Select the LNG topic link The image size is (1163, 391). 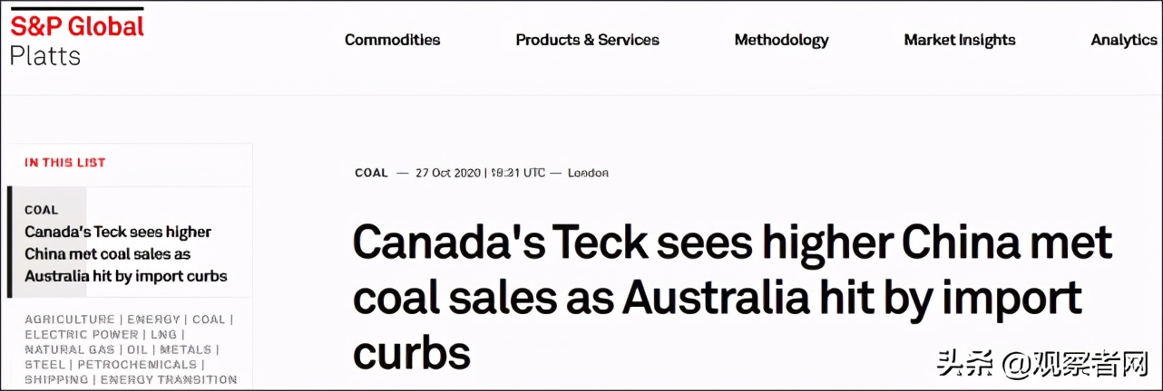click(x=163, y=335)
